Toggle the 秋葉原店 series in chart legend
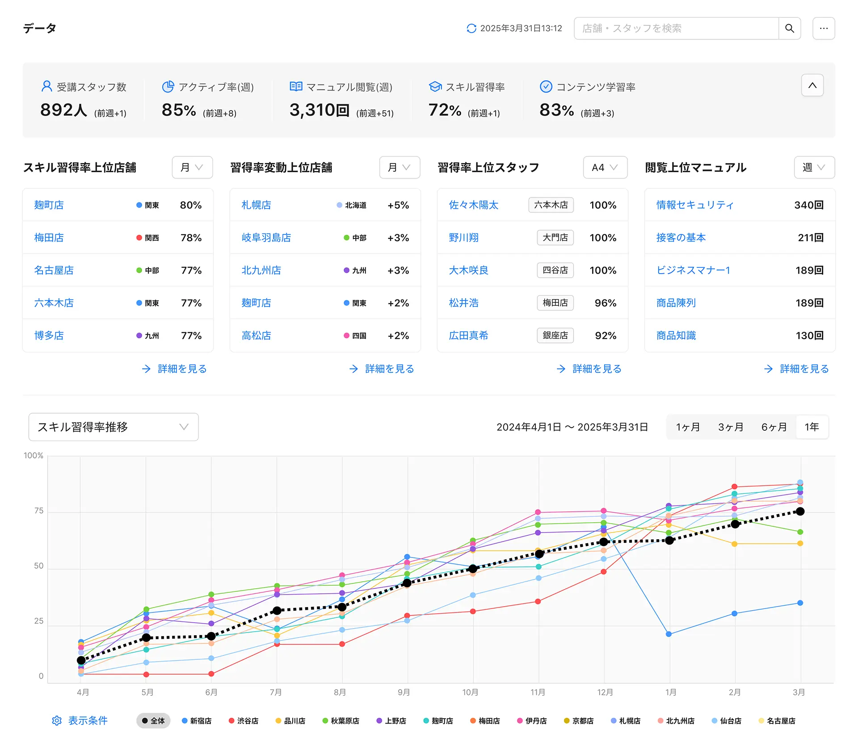Viewport: 858px width, 749px height. pyautogui.click(x=341, y=720)
